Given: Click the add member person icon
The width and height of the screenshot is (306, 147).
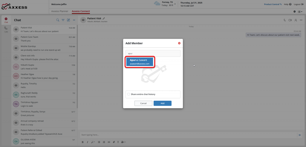Looking at the screenshot, I should pos(296,20).
